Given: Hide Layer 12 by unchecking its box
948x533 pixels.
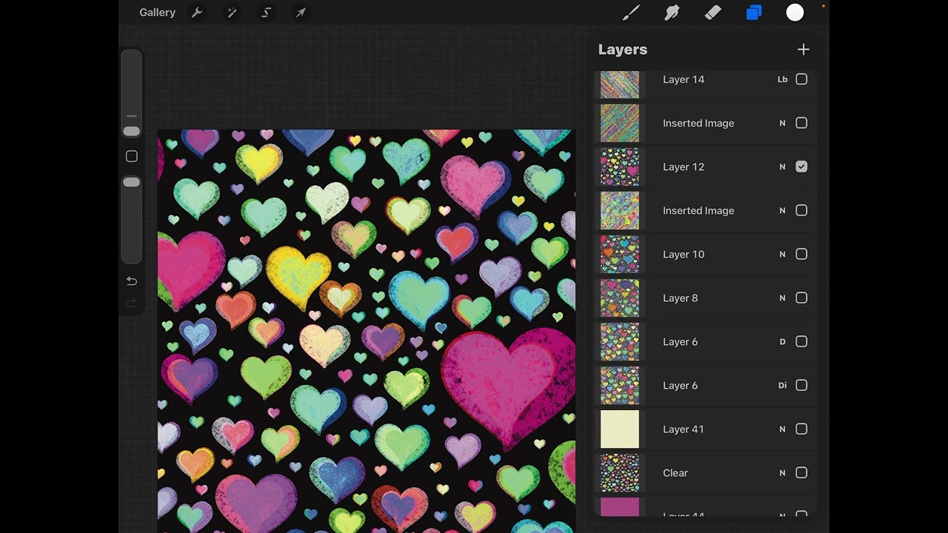Looking at the screenshot, I should coord(801,167).
